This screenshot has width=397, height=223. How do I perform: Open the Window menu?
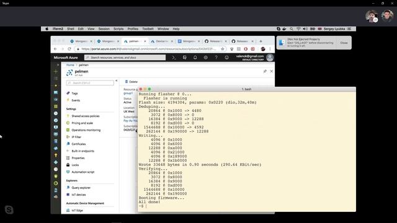[x=163, y=29]
